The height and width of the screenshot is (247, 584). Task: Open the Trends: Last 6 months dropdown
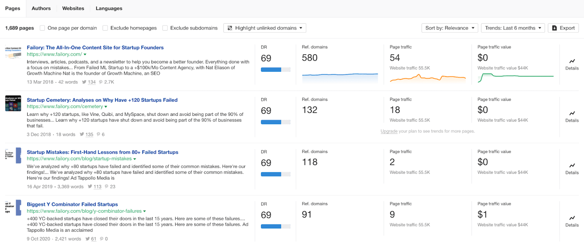click(x=513, y=28)
